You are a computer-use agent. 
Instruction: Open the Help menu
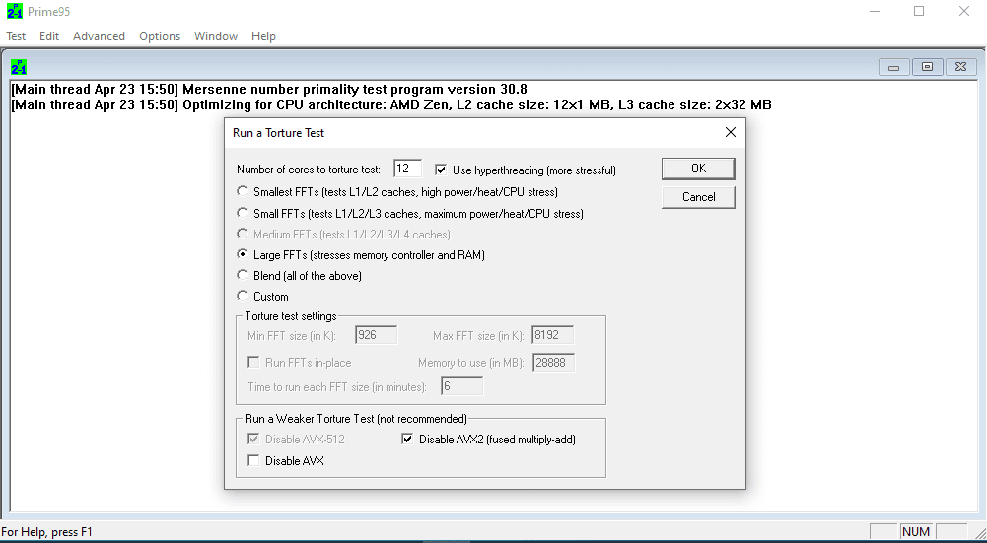pyautogui.click(x=263, y=36)
